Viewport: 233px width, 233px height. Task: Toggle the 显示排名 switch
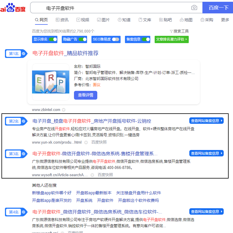click(x=53, y=39)
